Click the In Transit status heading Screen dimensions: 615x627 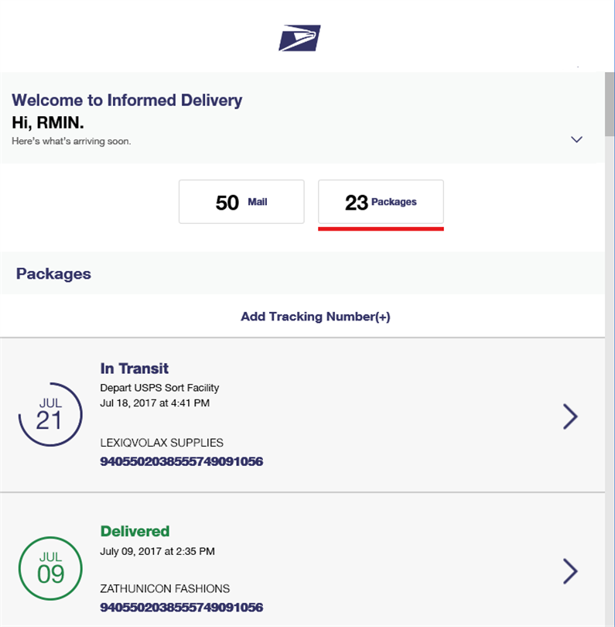click(135, 368)
